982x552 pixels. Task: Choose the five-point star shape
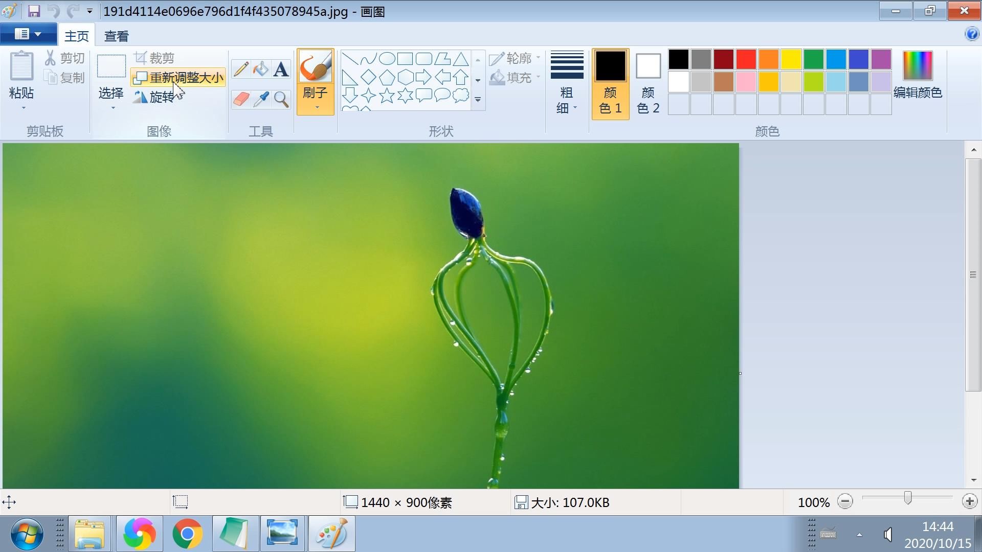[x=387, y=96]
